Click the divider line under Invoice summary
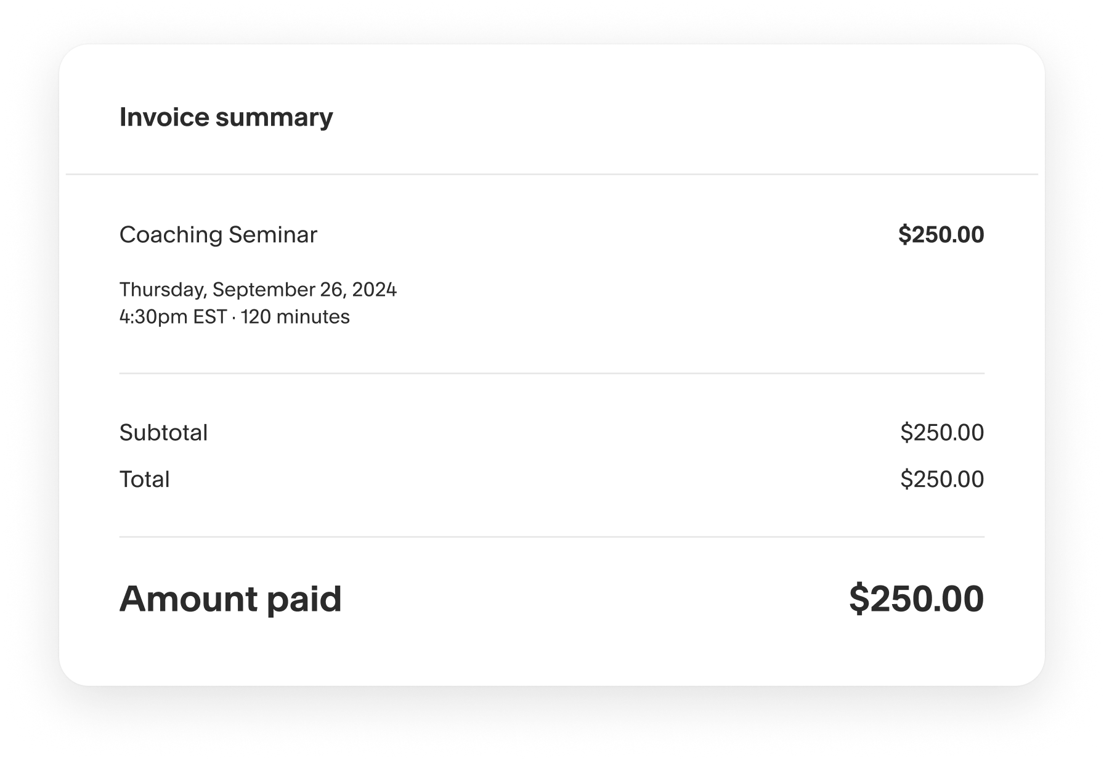Screen dimensions: 1104x760 click(552, 174)
